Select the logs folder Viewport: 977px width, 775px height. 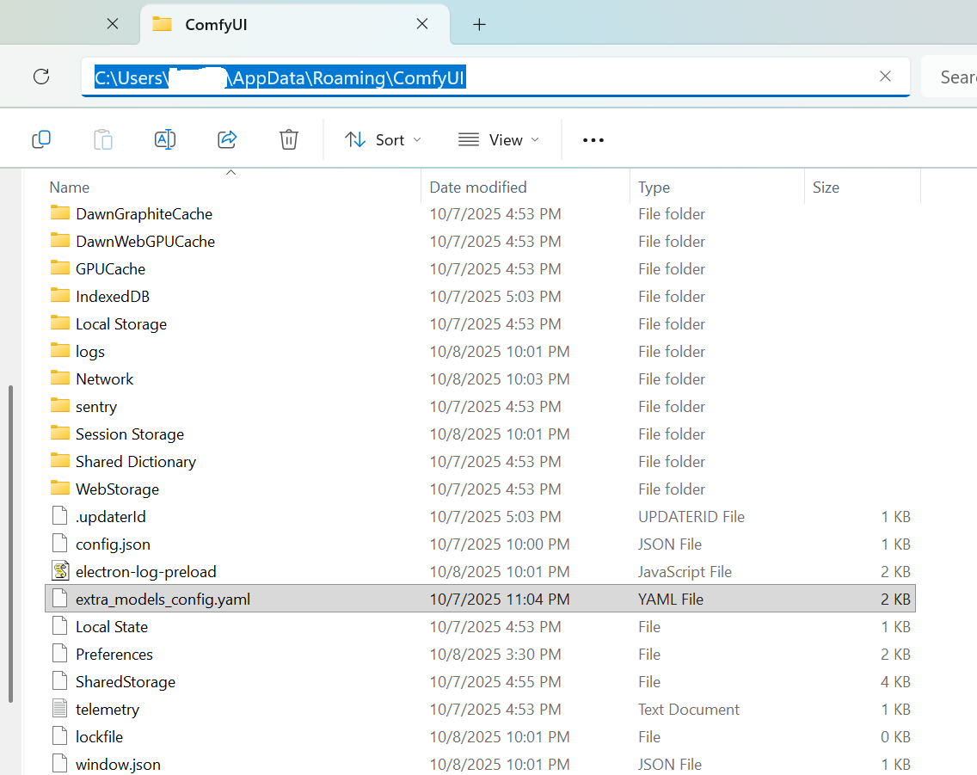pos(481,351)
